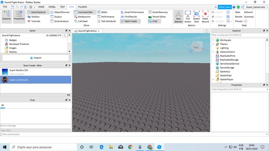269x151 pixels.
Task: Show the Object Browser
Action: point(60,12)
